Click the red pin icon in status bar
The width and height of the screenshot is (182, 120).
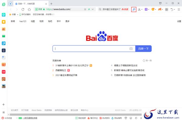pos(3,118)
